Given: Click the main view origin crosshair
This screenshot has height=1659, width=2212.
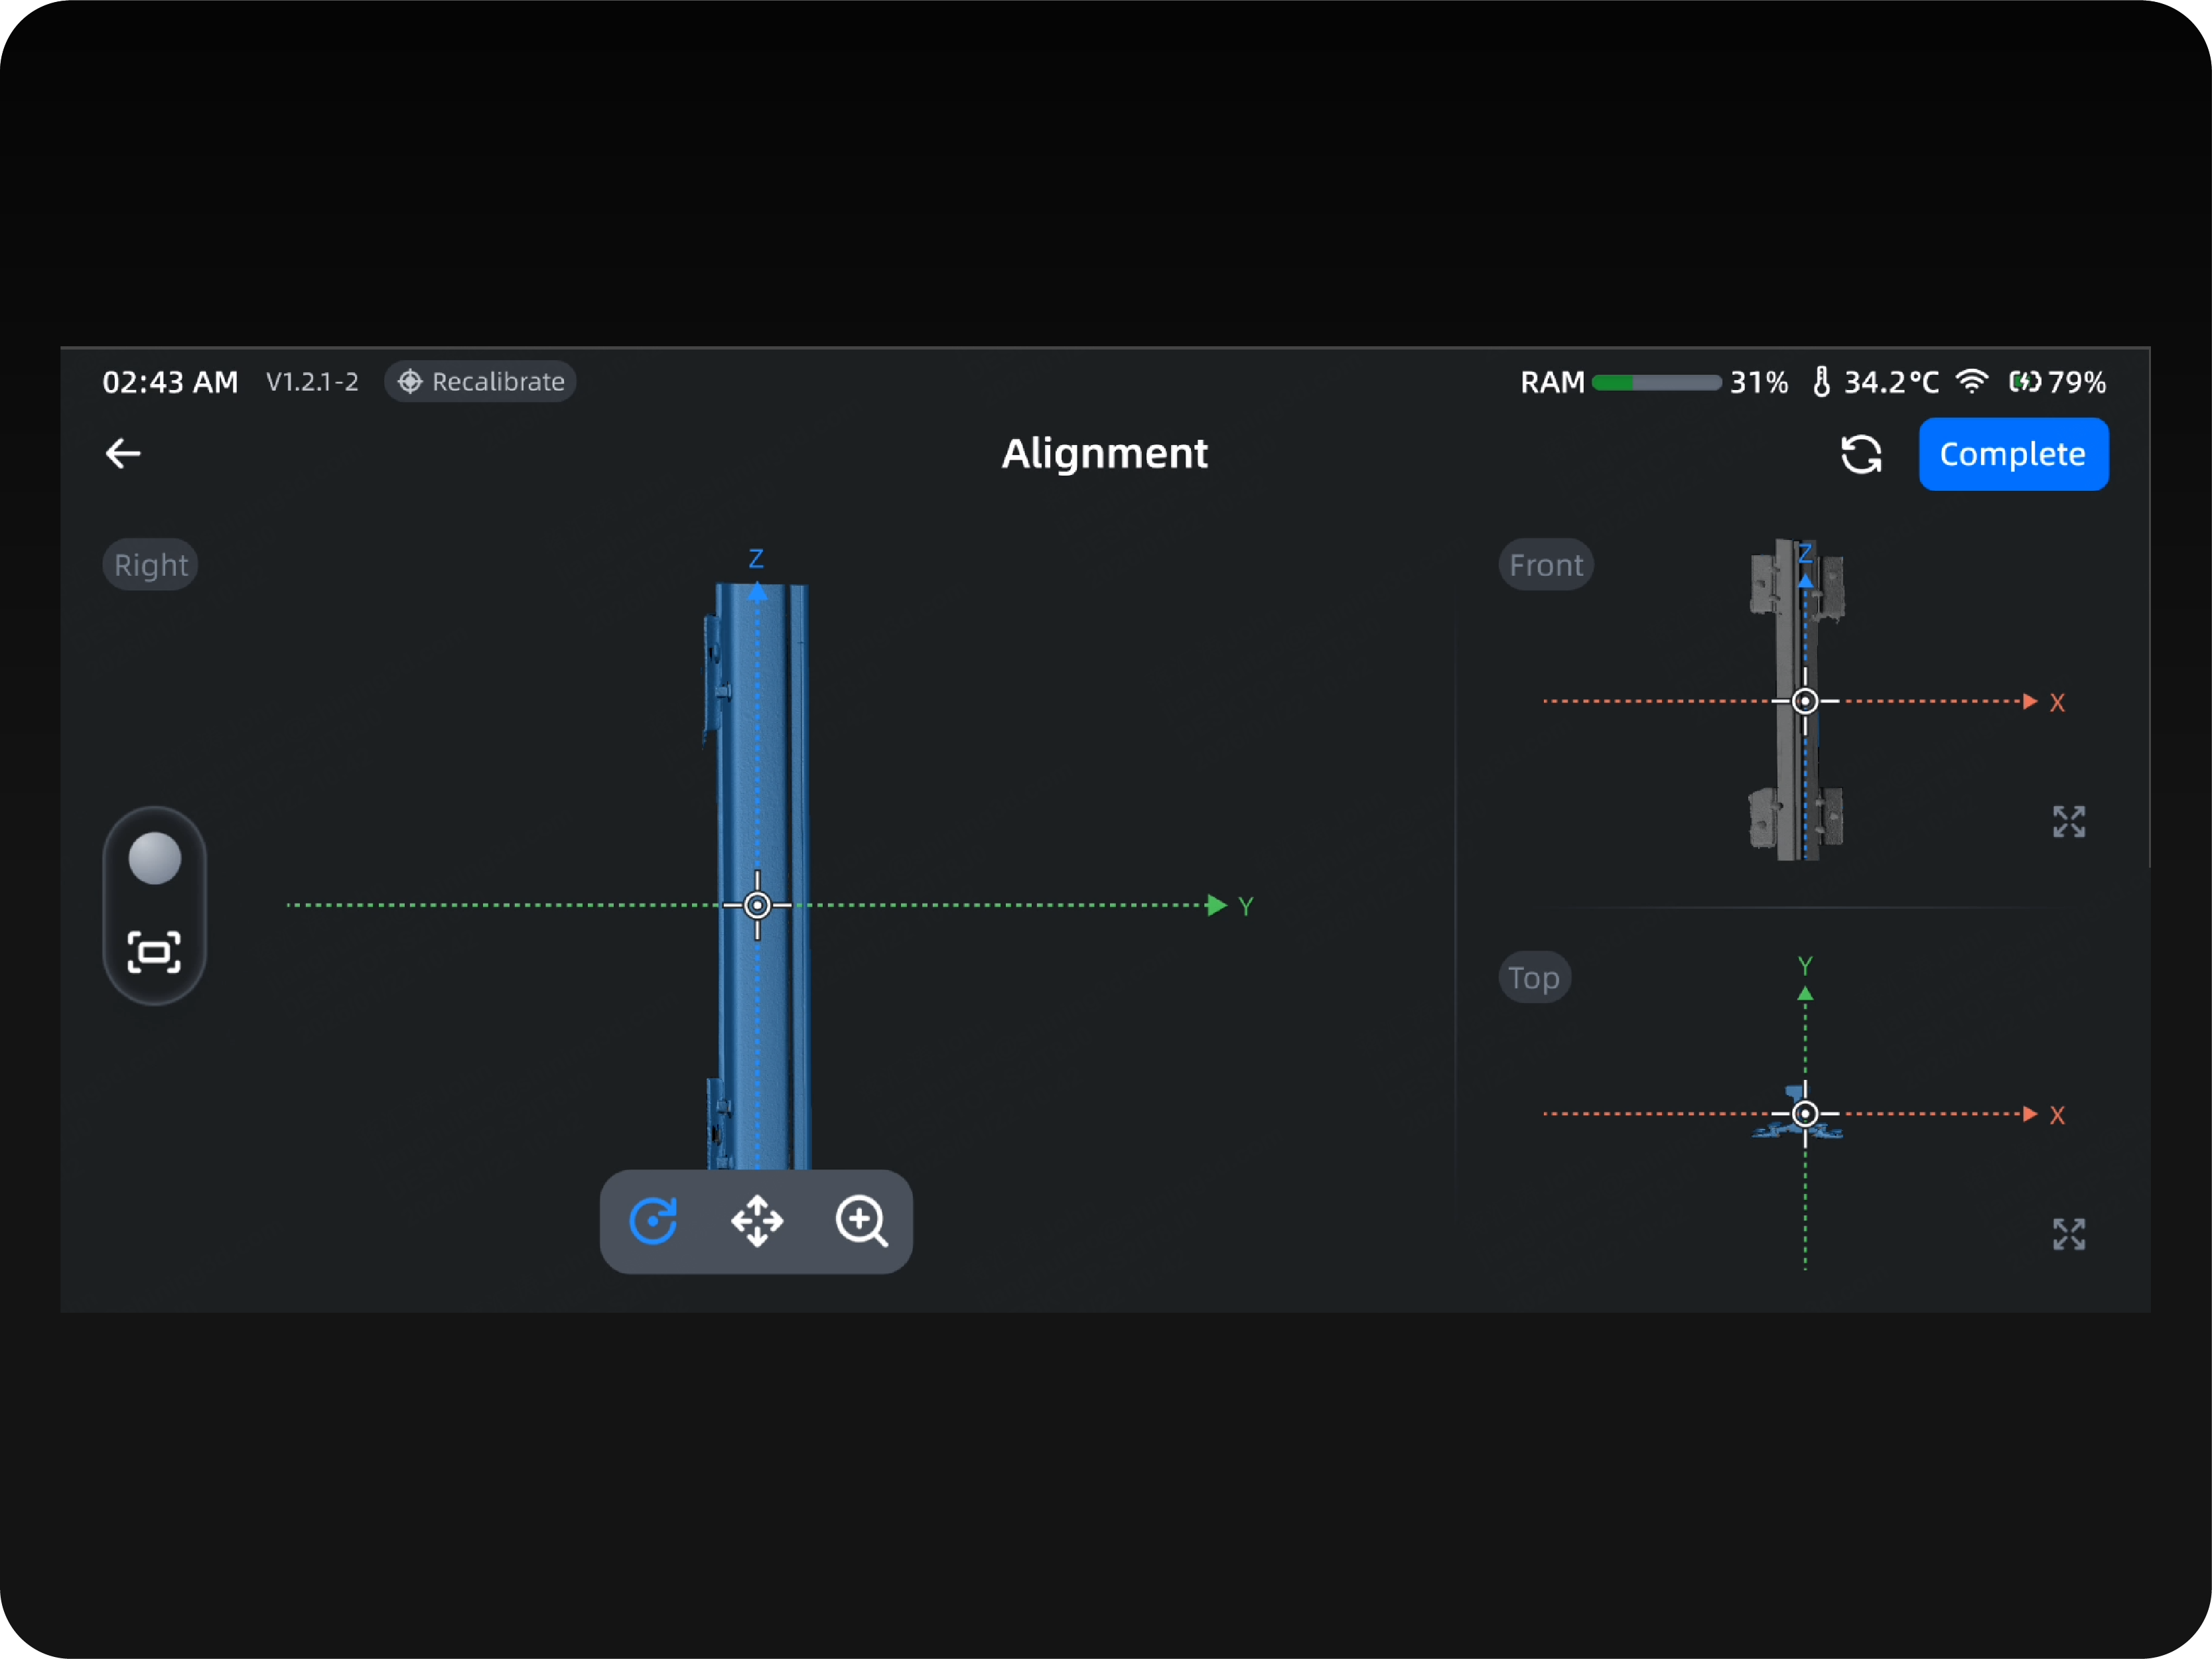Looking at the screenshot, I should 757,905.
